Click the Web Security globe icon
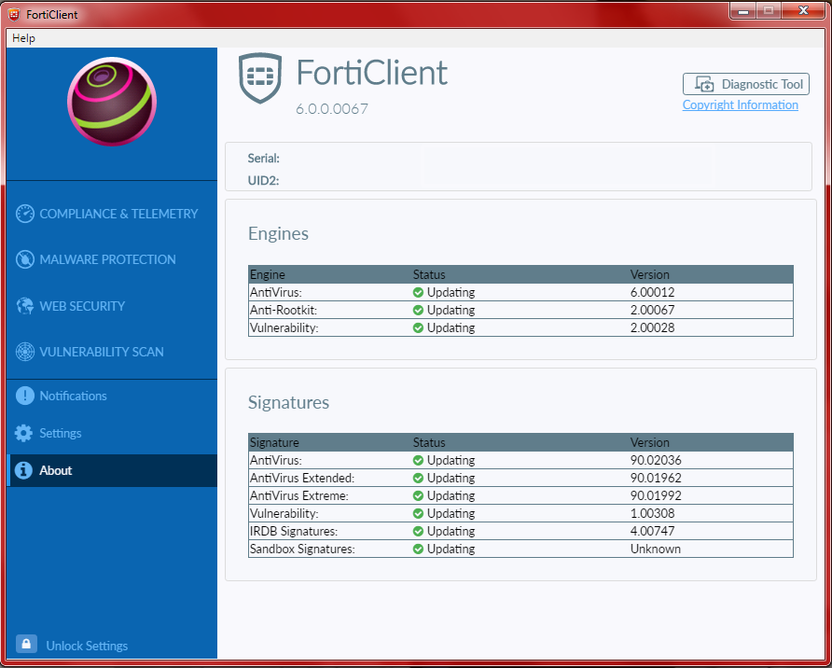The image size is (832, 668). [25, 306]
